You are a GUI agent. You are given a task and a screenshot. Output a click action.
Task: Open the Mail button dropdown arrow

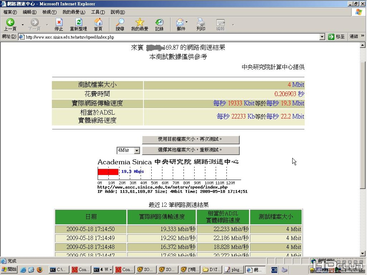tap(187, 22)
